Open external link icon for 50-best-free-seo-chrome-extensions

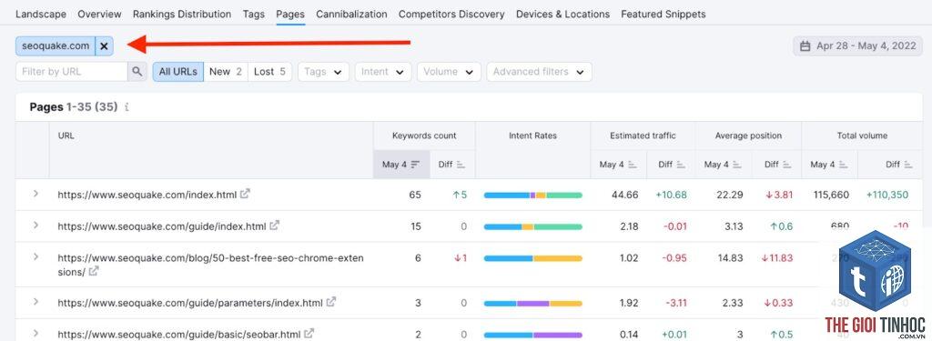pyautogui.click(x=94, y=272)
